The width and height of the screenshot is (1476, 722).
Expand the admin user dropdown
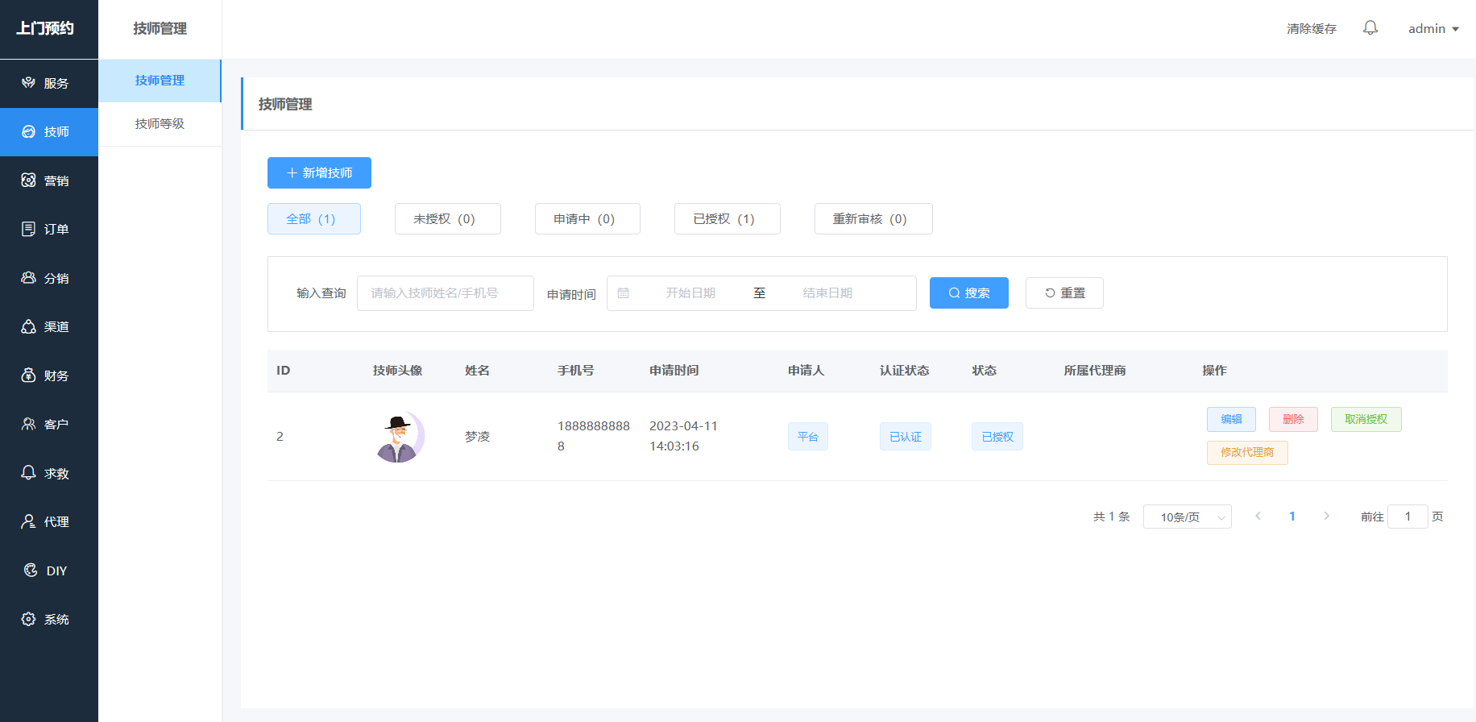click(x=1433, y=29)
